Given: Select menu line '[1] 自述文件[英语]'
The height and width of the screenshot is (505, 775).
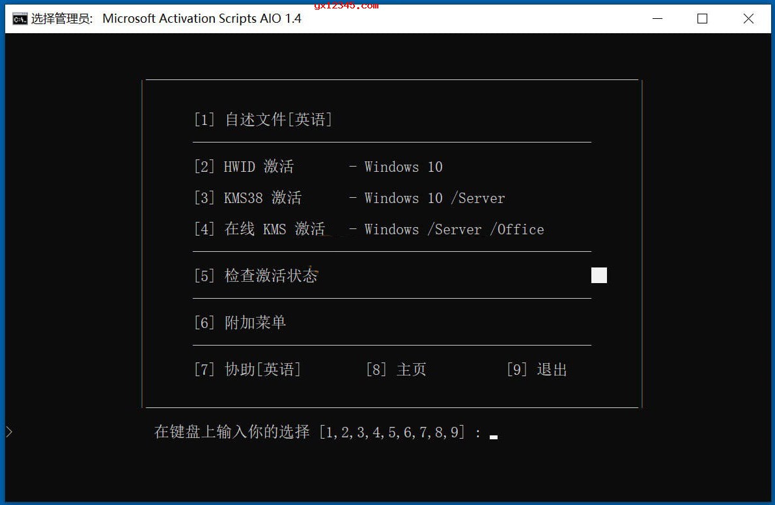Looking at the screenshot, I should click(264, 120).
